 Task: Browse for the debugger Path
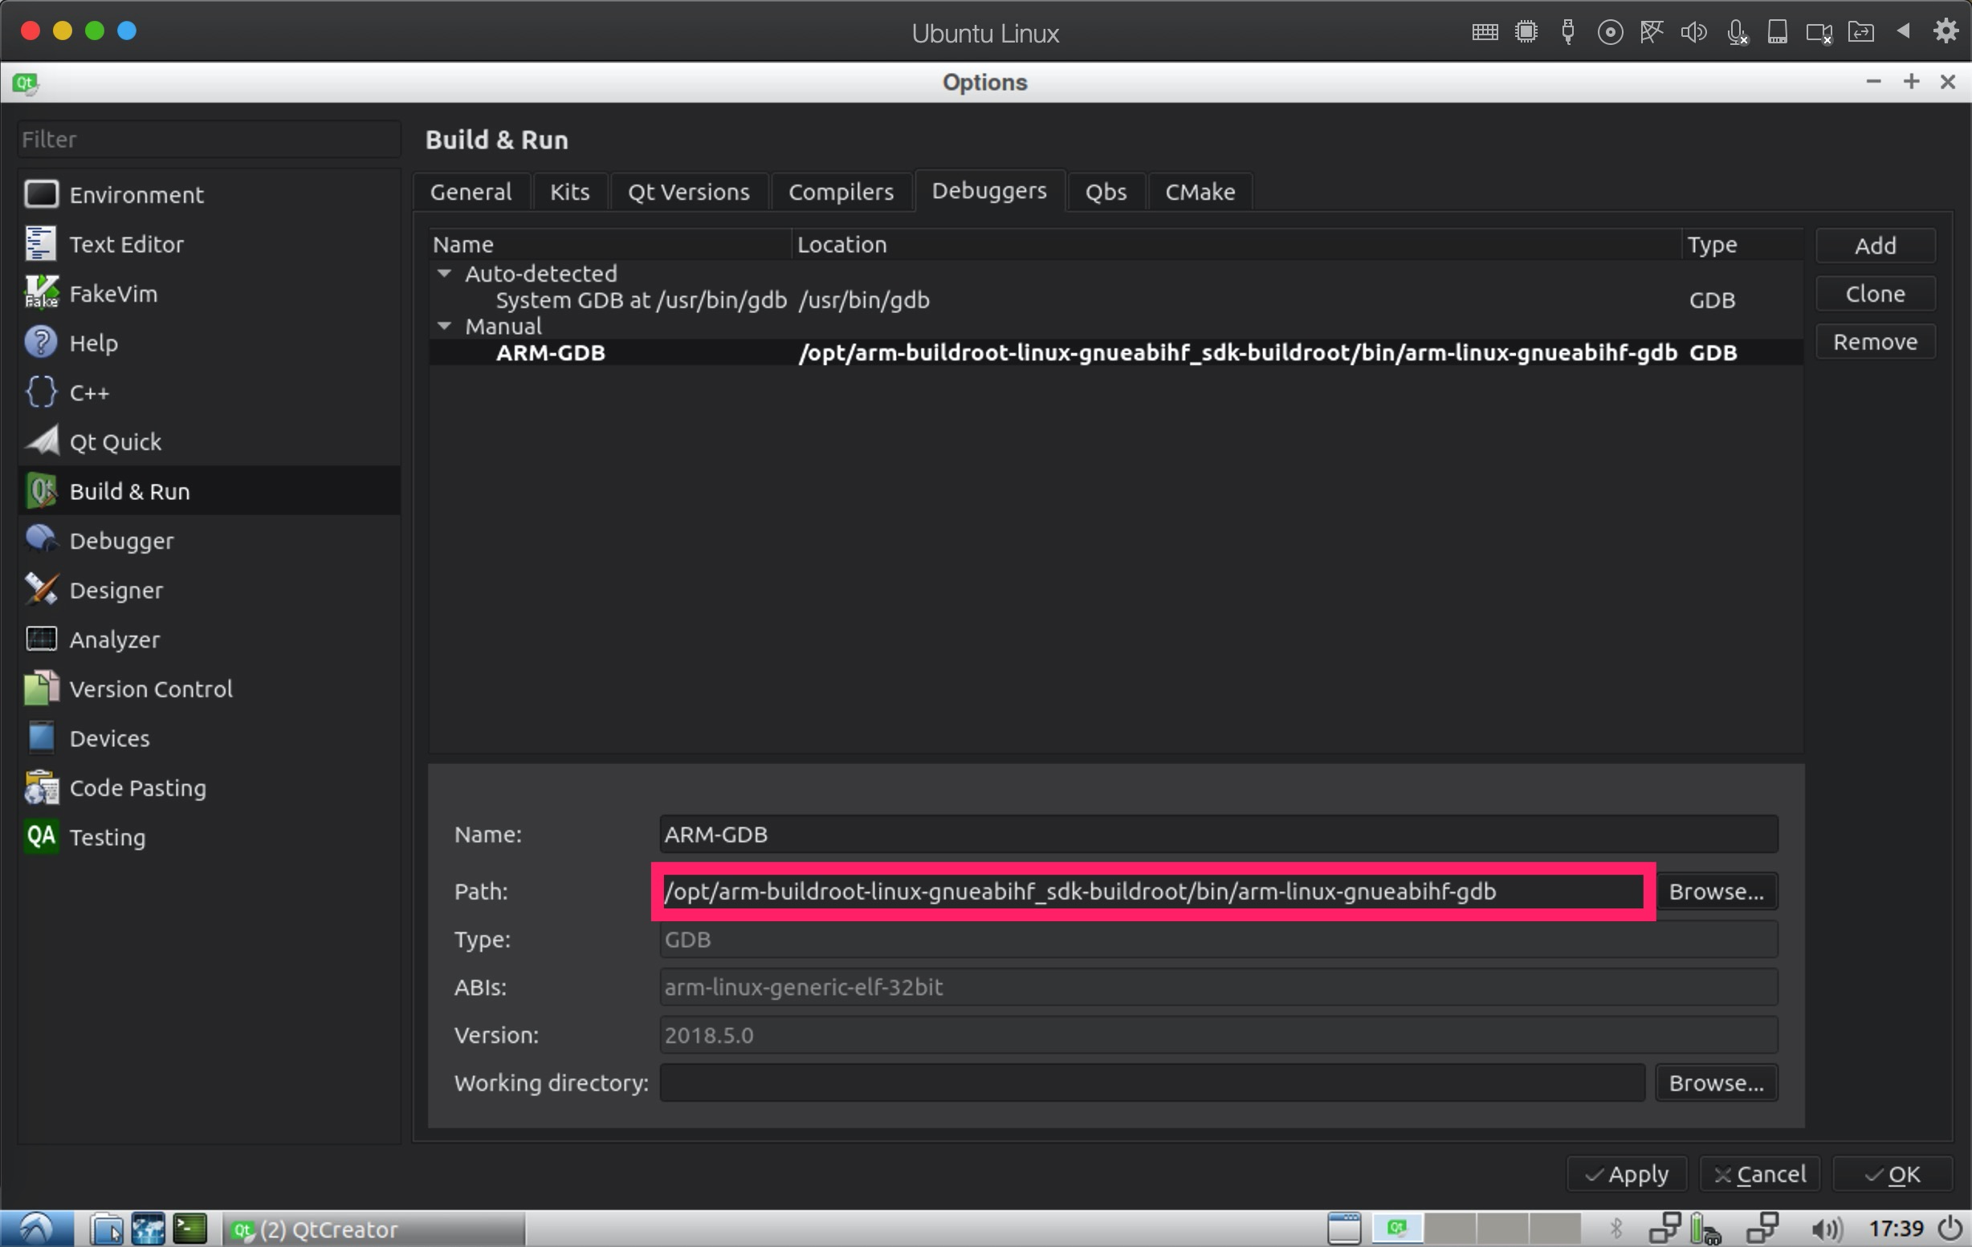pos(1717,891)
